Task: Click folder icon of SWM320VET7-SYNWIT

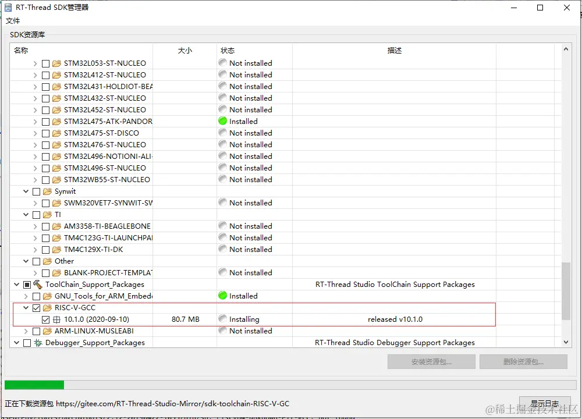Action: (56, 203)
